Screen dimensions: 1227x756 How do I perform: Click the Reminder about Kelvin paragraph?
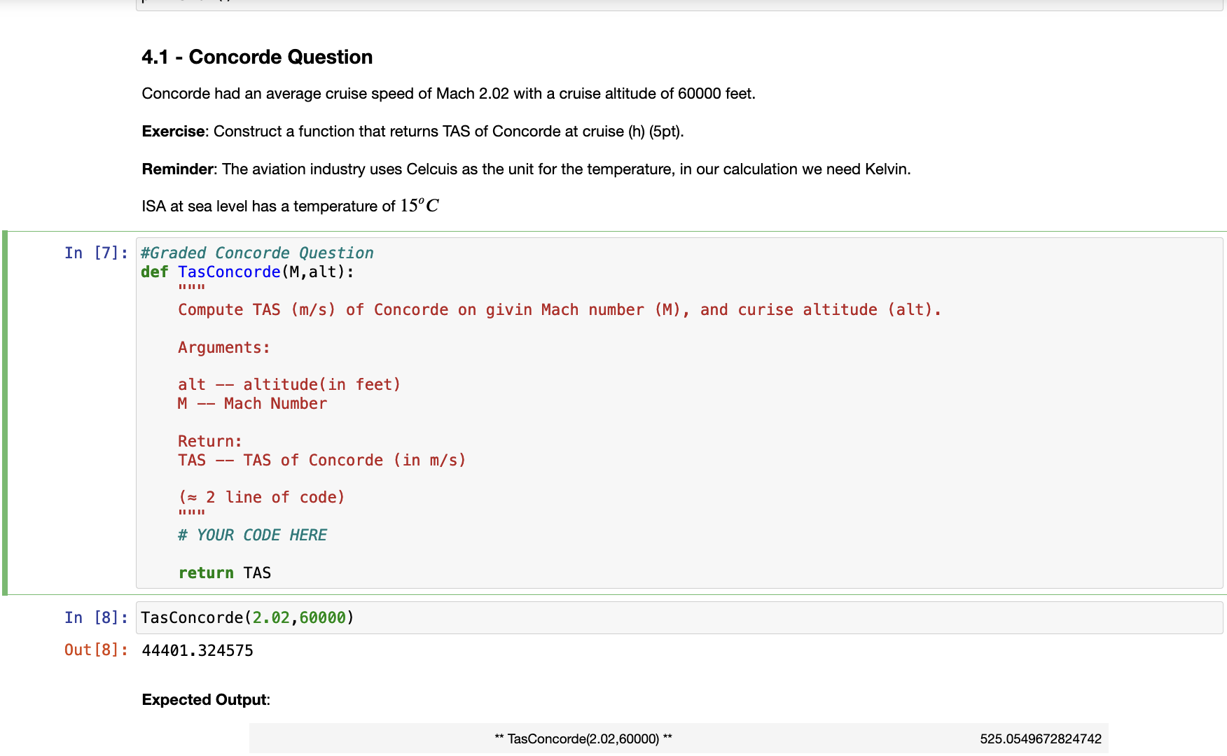525,169
